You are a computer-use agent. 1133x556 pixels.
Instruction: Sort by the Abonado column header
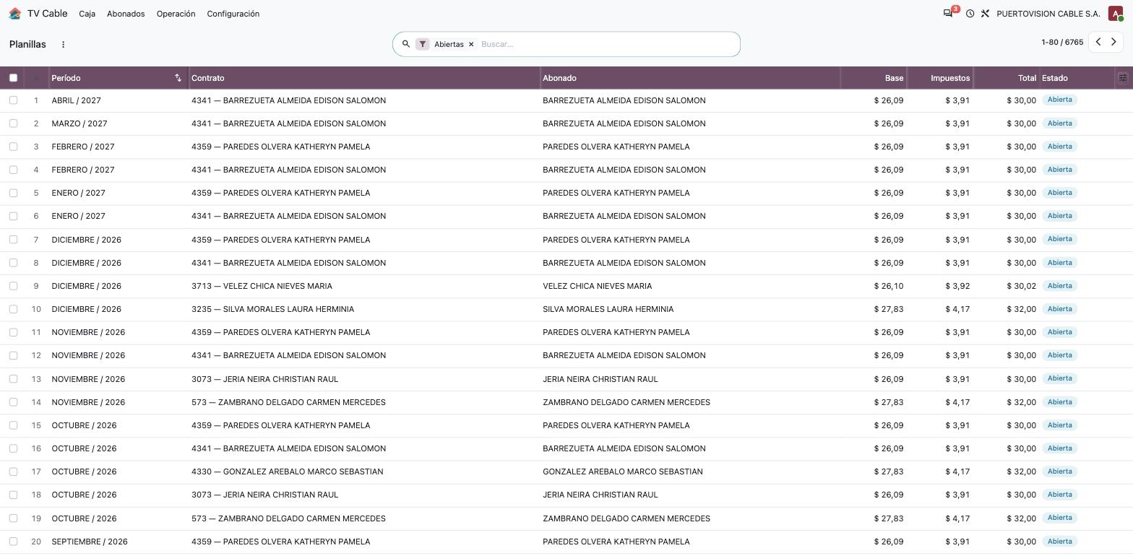690,78
